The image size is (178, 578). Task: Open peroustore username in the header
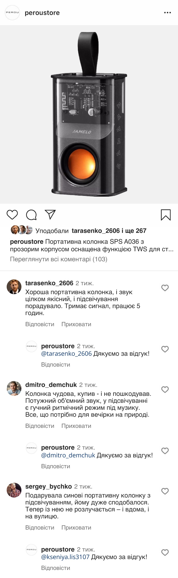tap(42, 13)
